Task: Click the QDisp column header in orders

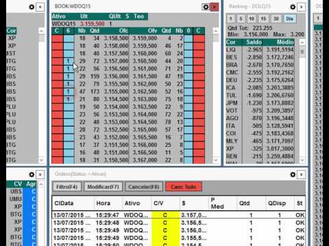Action: [279, 203]
